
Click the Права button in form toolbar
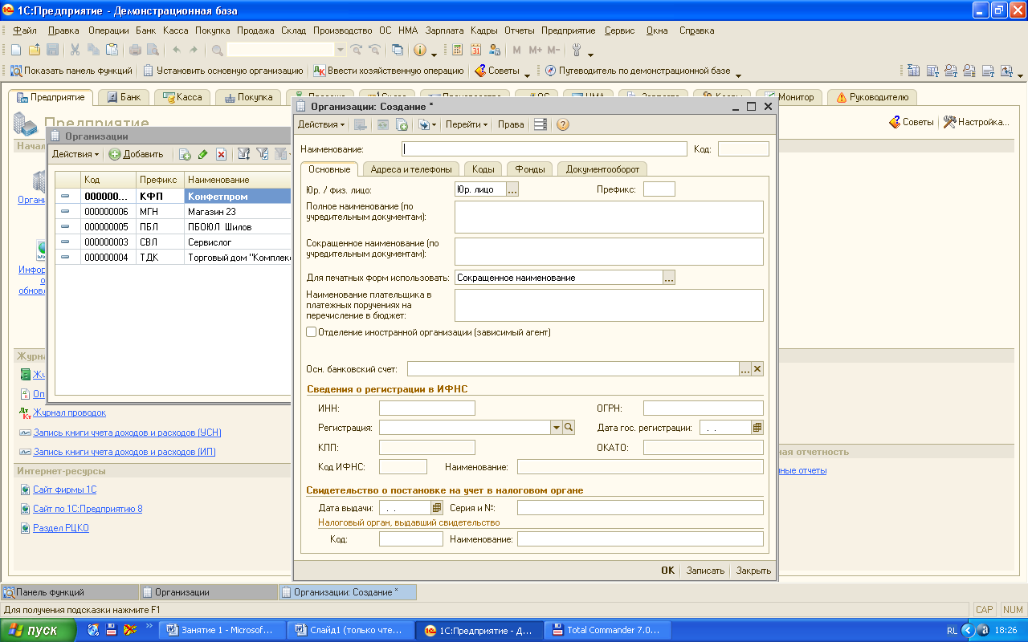pyautogui.click(x=511, y=124)
